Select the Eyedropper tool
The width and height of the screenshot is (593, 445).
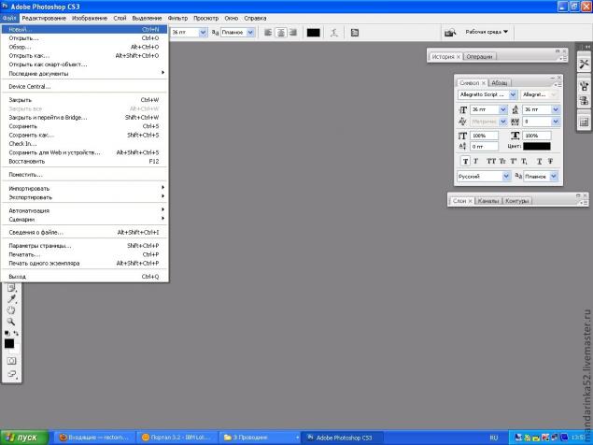[x=12, y=299]
